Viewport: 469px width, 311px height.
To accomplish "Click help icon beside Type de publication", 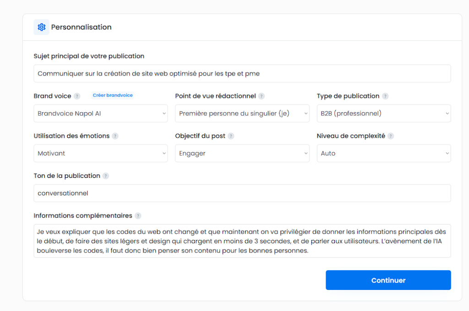I will tap(385, 96).
